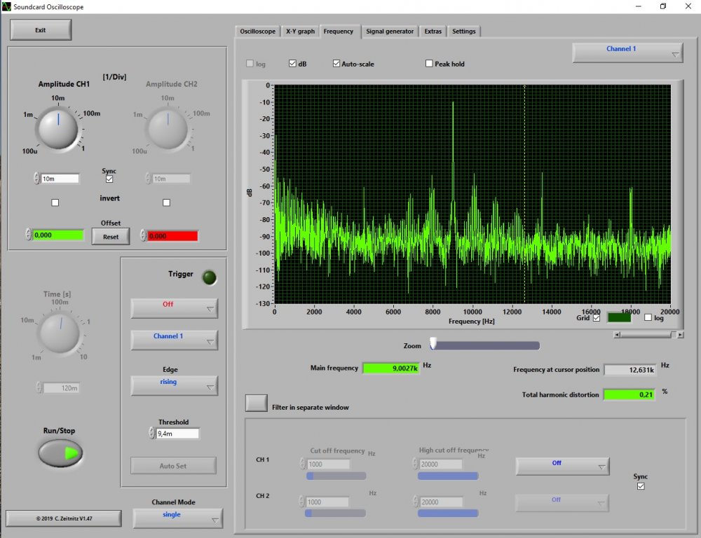This screenshot has width=701, height=538.
Task: Toggle Filter in separate window button
Action: (x=256, y=403)
